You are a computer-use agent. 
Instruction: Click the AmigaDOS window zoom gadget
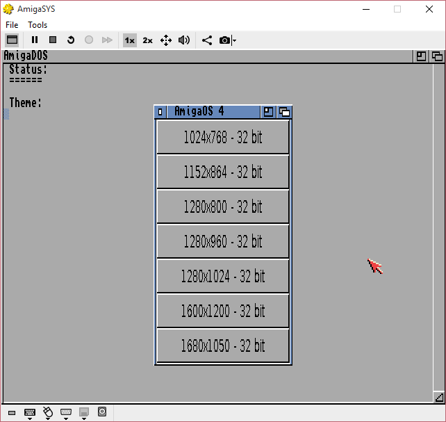tap(421, 56)
